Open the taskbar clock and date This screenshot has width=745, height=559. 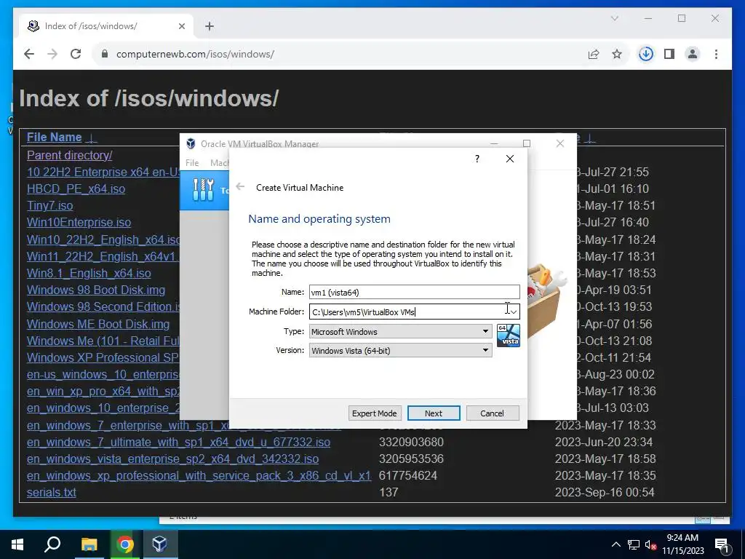[x=682, y=544]
